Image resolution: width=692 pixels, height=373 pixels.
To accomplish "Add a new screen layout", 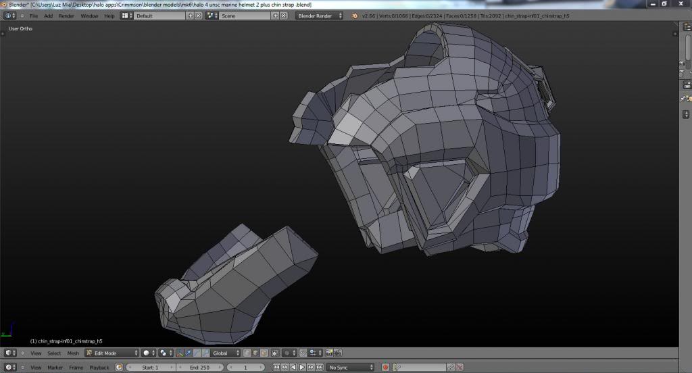I will click(x=190, y=16).
